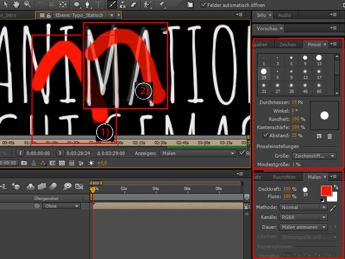This screenshot has width=345, height=259.
Task: Toggle the 'Felder automatisch öffnen' checkbox
Action: (203, 6)
